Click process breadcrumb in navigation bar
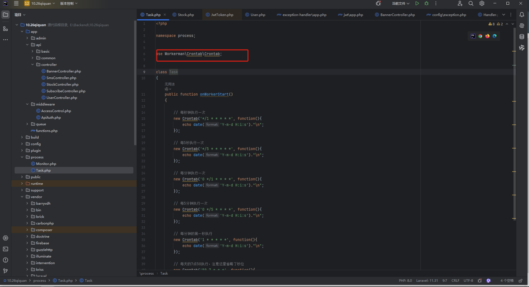Image resolution: width=529 pixels, height=287 pixels. click(40, 281)
